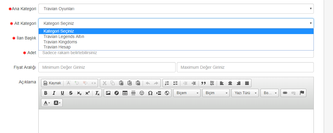Click the horizontal line icon
The height and width of the screenshot is (133, 333).
(133, 93)
